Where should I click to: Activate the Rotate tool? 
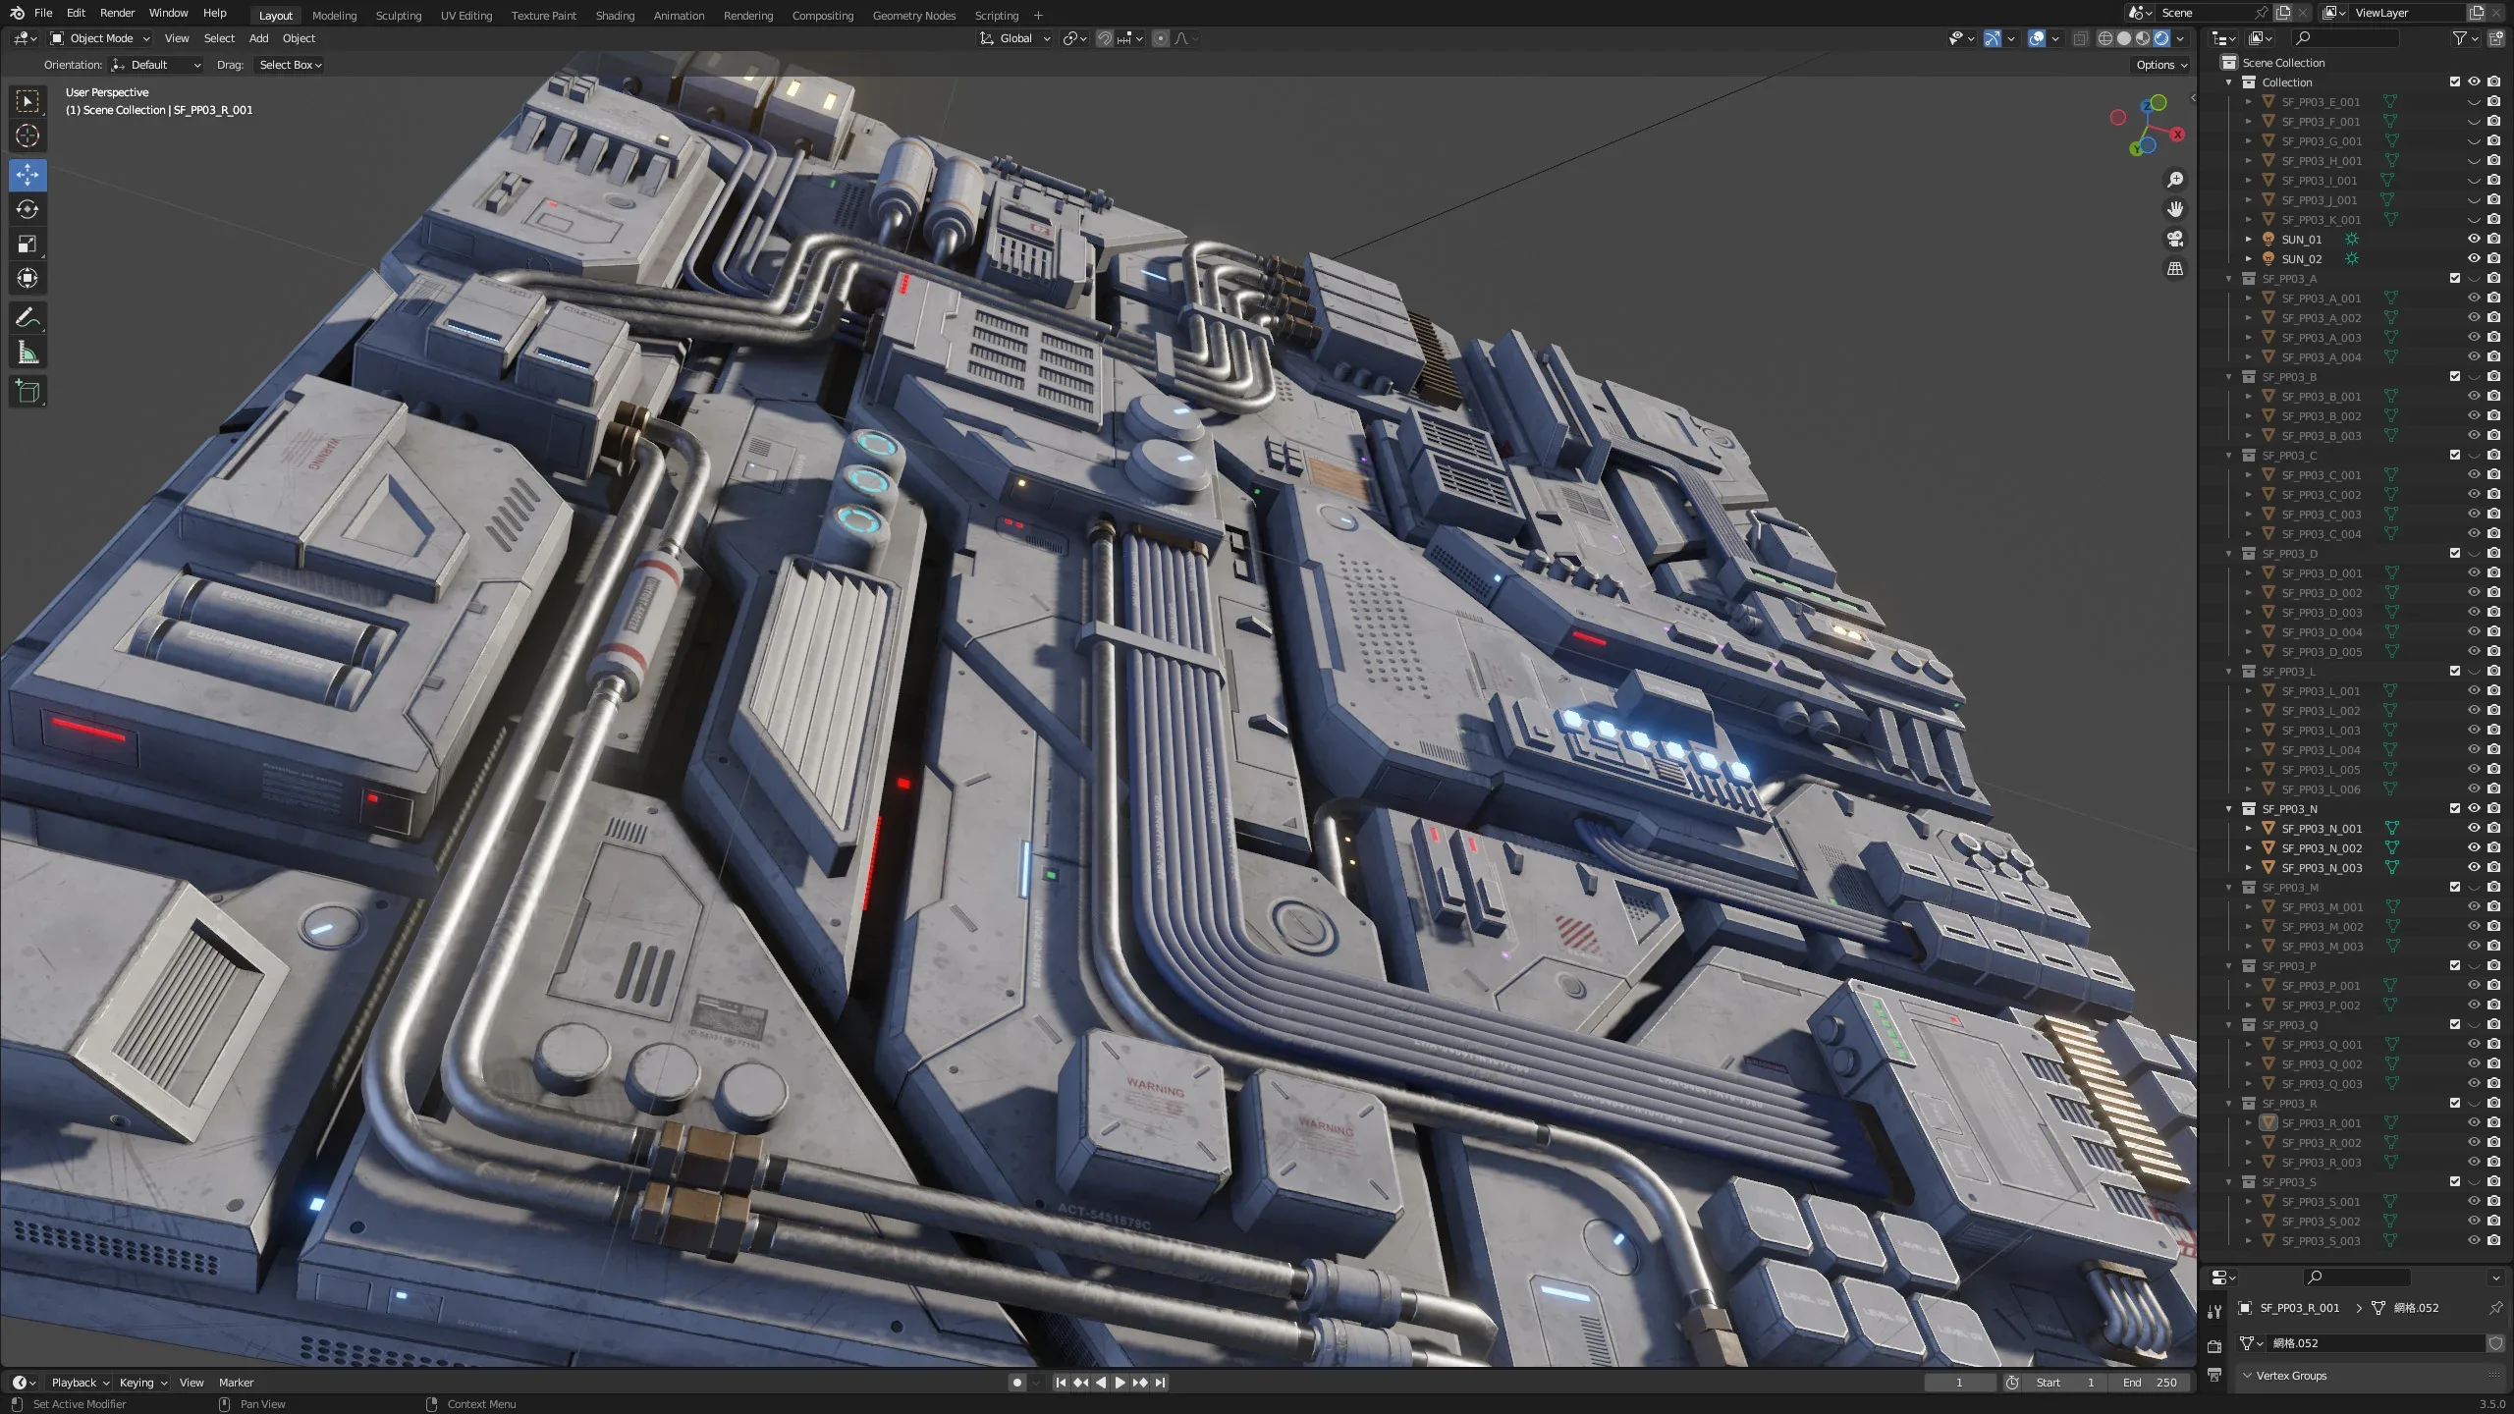27,209
